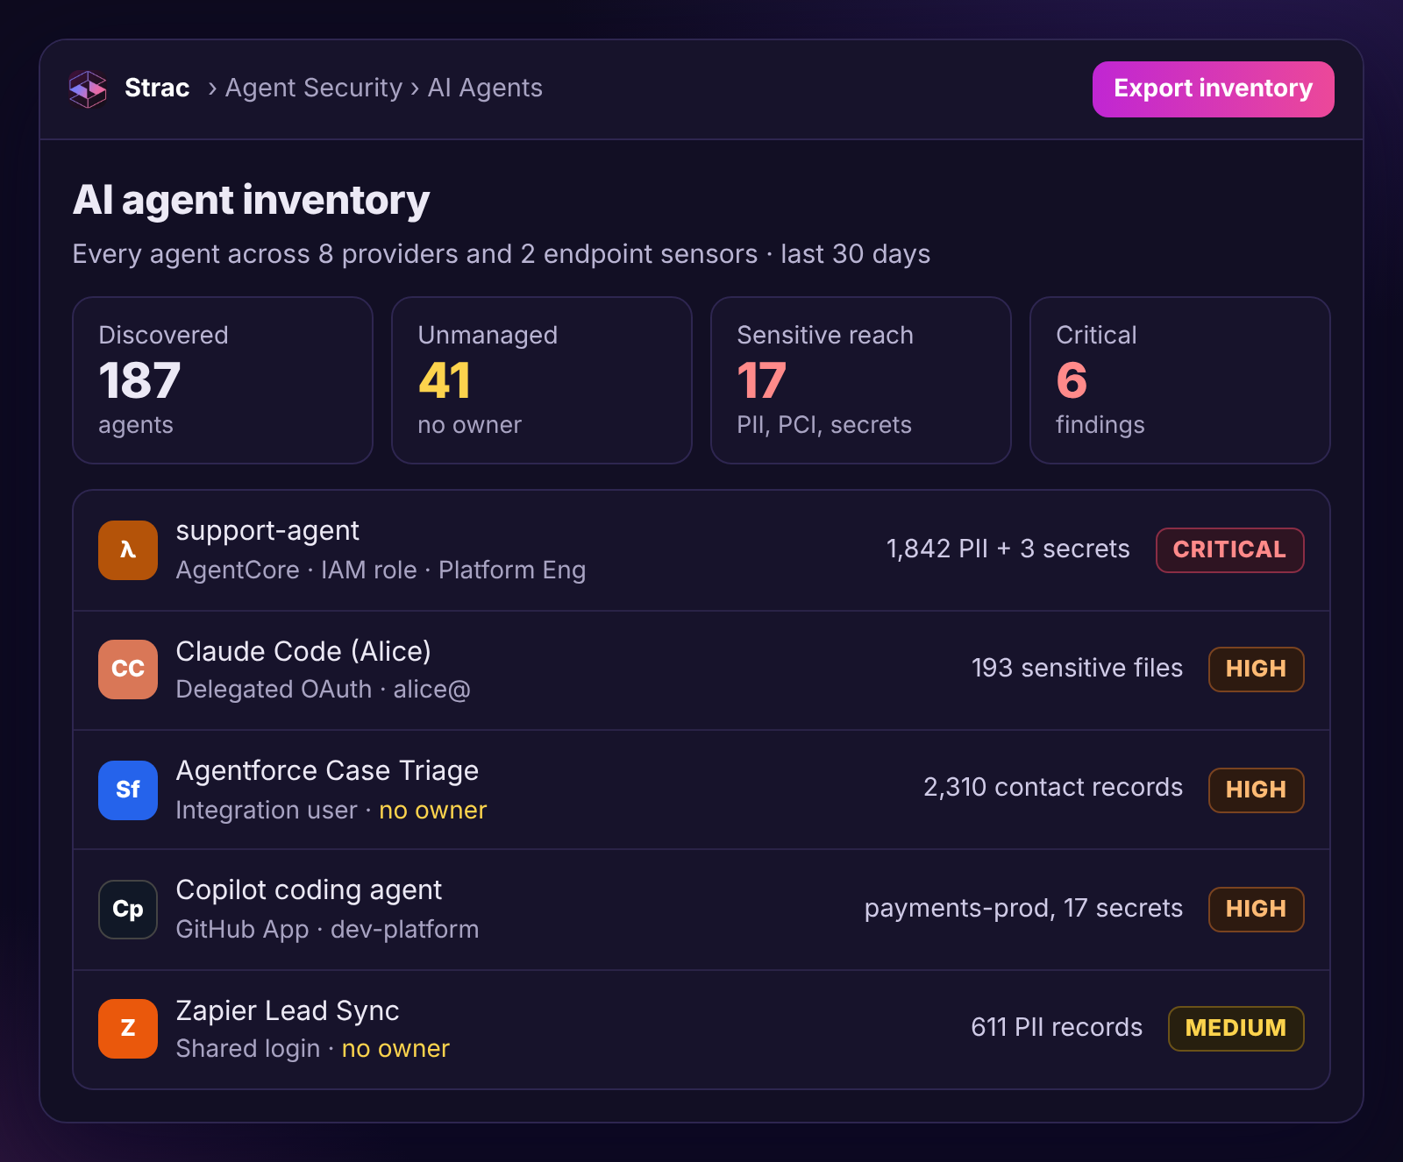Screen dimensions: 1403x1162
Task: Click 'no owner' under Agentforce Case Triage
Action: click(432, 811)
